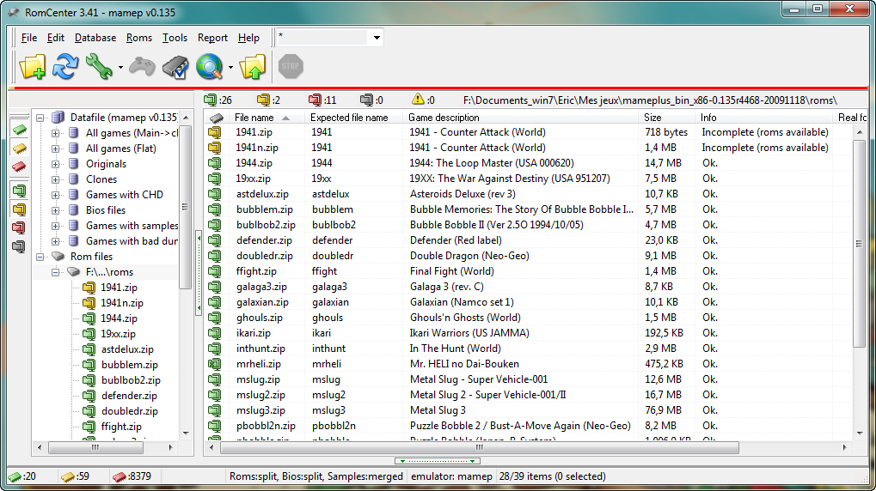876x491 pixels.
Task: Open the Database menu
Action: click(x=95, y=38)
